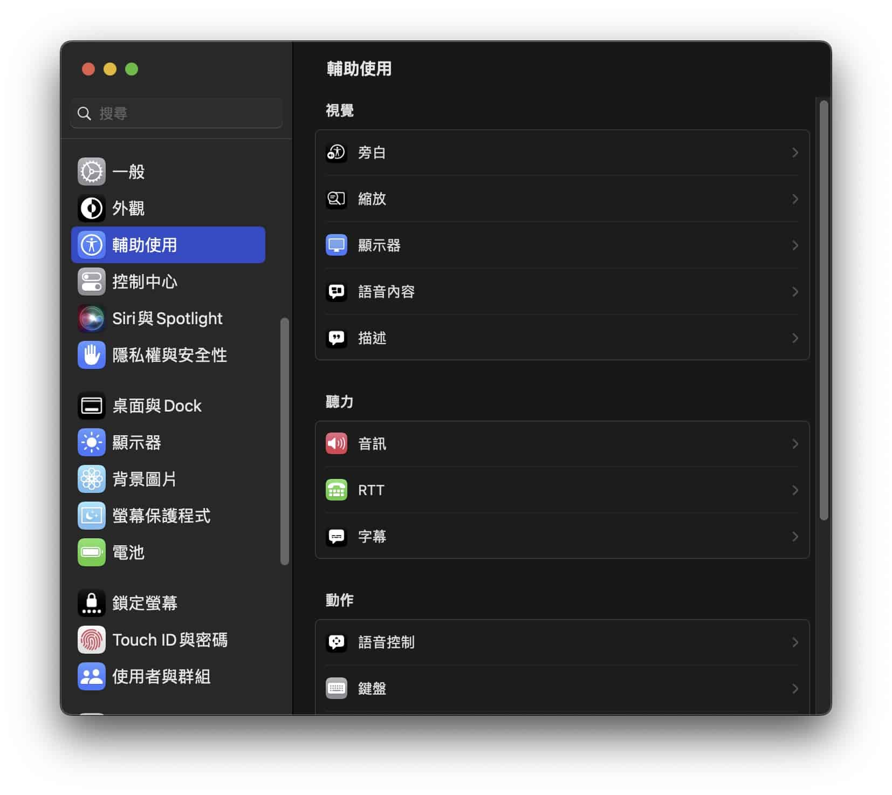Viewport: 892px width, 795px height.
Task: Open the 螢幕保護程式 settings pane
Action: click(x=161, y=516)
